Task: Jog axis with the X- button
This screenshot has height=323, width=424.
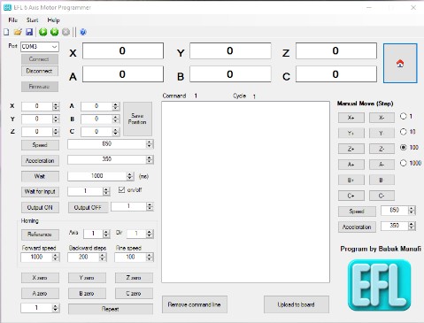Action: pyautogui.click(x=382, y=118)
